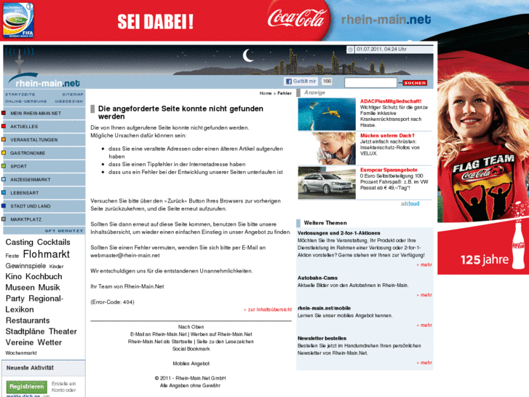529x397 pixels.
Task: Open the Vereine tag link
Action: (18, 342)
